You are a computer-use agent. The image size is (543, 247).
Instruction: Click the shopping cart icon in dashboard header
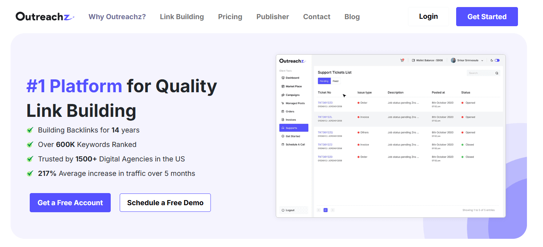pyautogui.click(x=402, y=61)
